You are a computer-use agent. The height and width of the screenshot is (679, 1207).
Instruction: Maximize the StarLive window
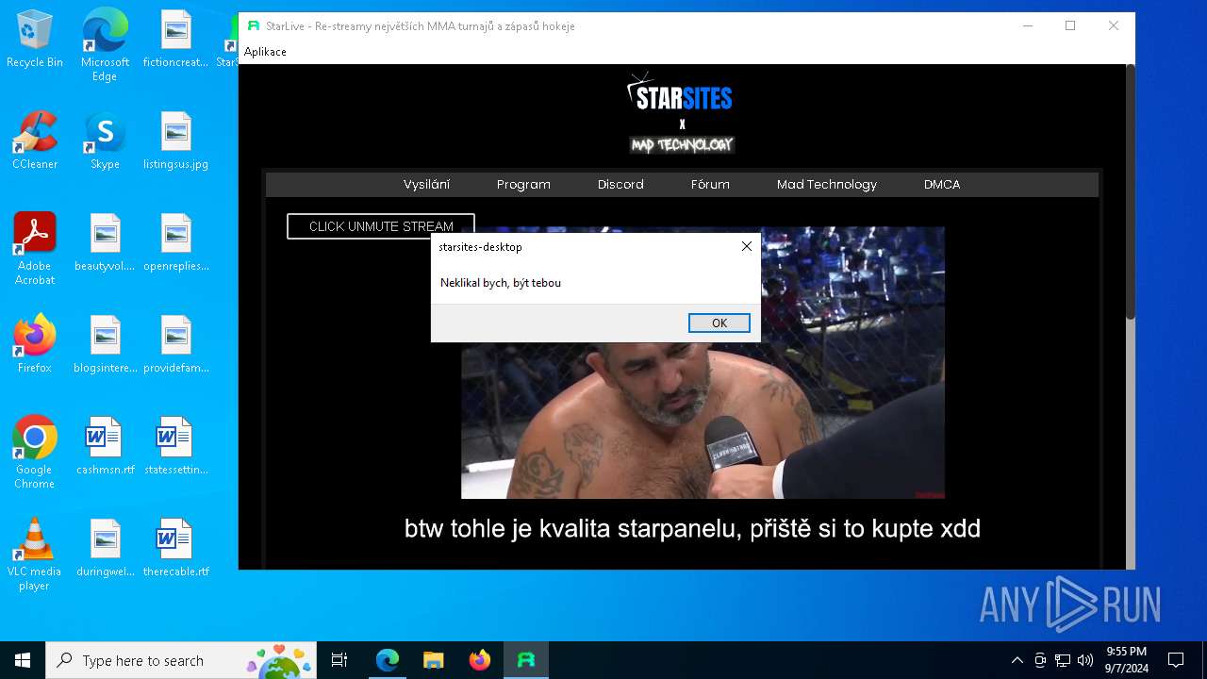click(1070, 25)
